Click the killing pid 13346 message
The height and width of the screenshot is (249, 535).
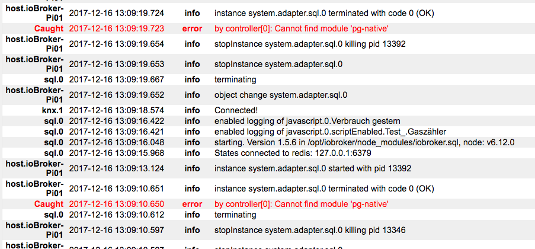point(310,230)
